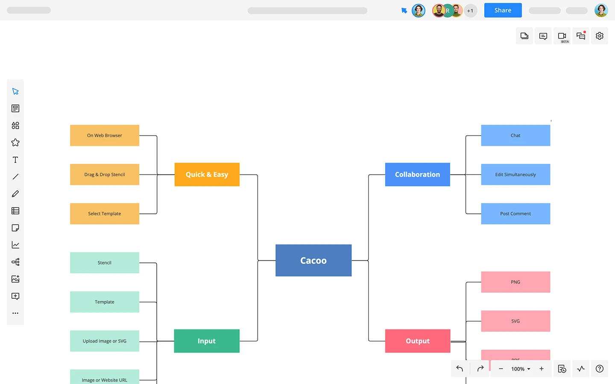
Task: Zoom in with the plus button
Action: 542,369
